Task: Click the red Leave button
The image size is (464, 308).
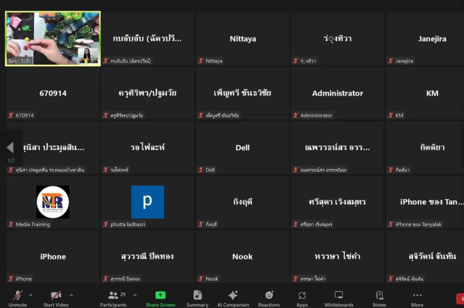Action: tap(460, 298)
